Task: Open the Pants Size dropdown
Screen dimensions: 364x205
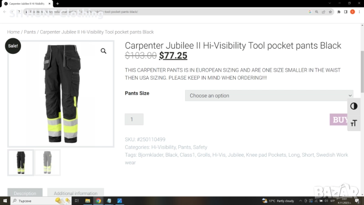Action: pos(269,96)
